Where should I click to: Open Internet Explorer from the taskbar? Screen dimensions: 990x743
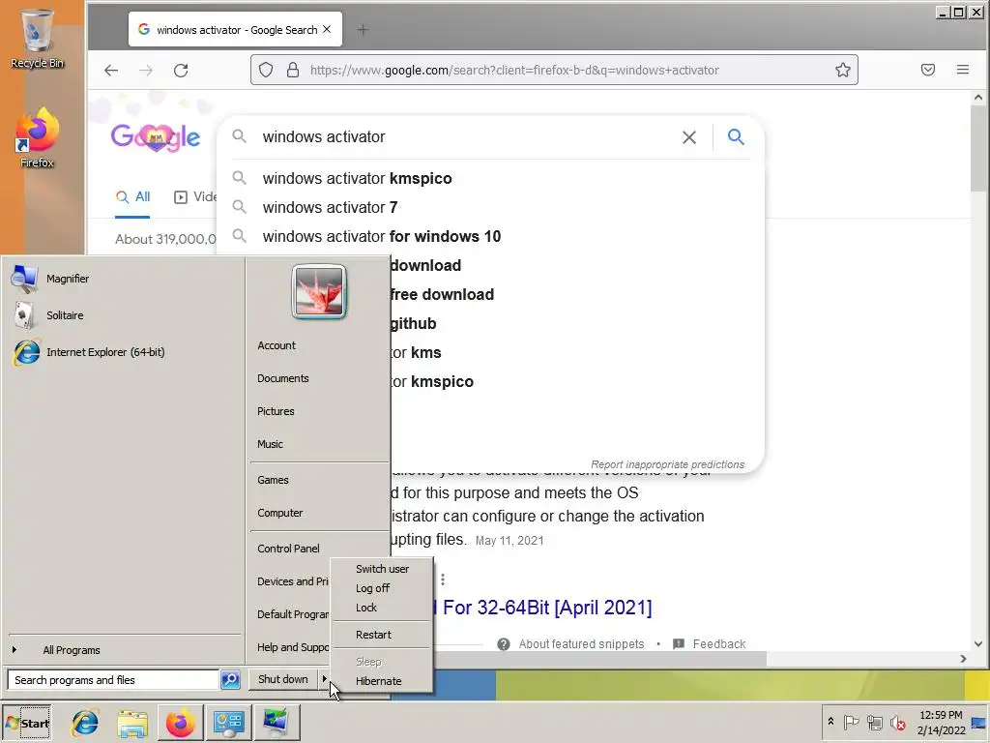click(x=84, y=723)
